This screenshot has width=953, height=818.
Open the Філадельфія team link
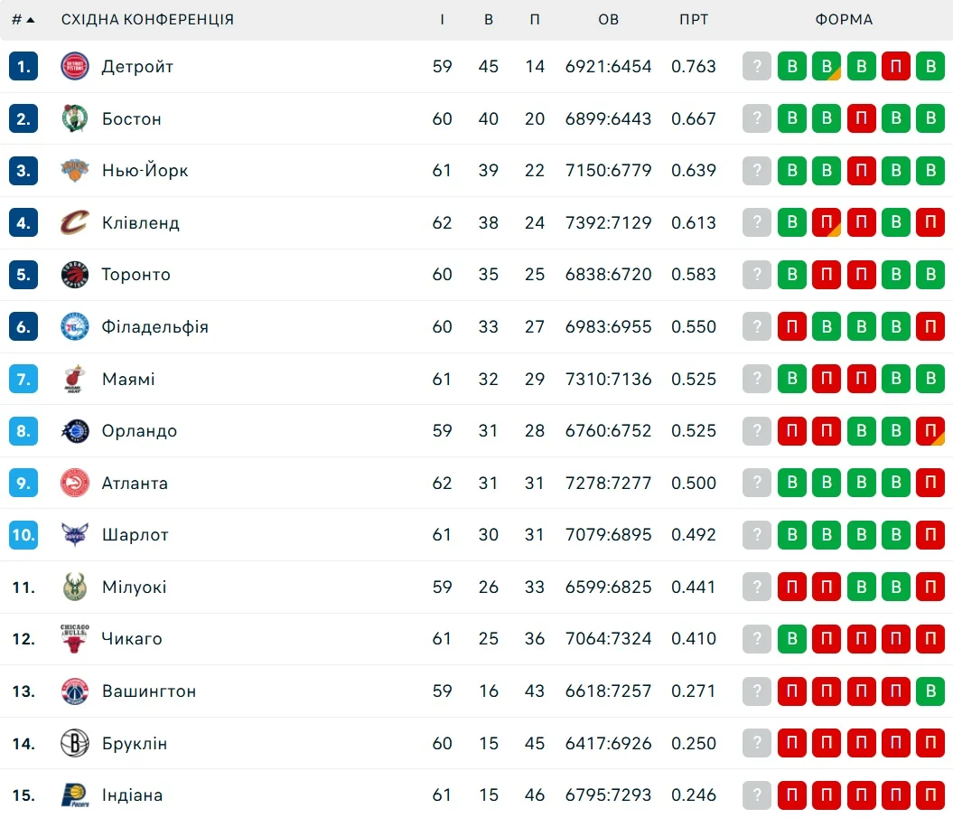(x=154, y=326)
